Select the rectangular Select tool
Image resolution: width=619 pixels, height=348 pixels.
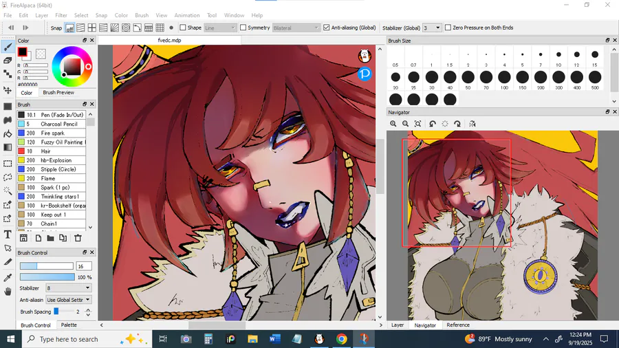8,164
